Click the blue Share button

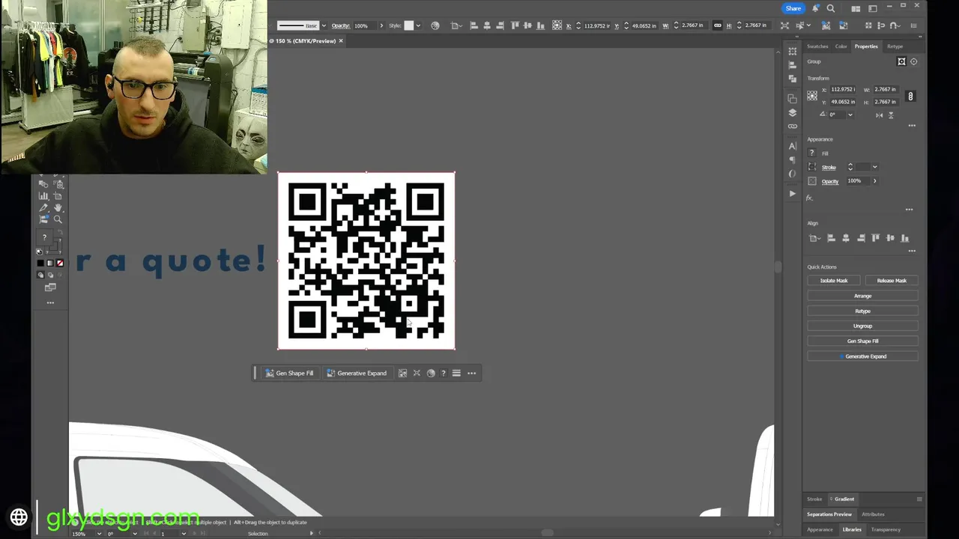pos(793,8)
